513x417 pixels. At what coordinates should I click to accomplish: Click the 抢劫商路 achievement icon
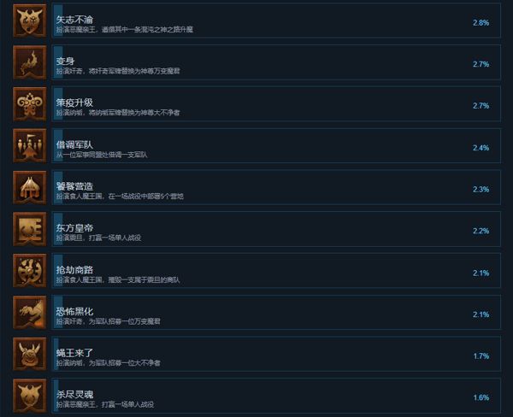pyautogui.click(x=29, y=271)
